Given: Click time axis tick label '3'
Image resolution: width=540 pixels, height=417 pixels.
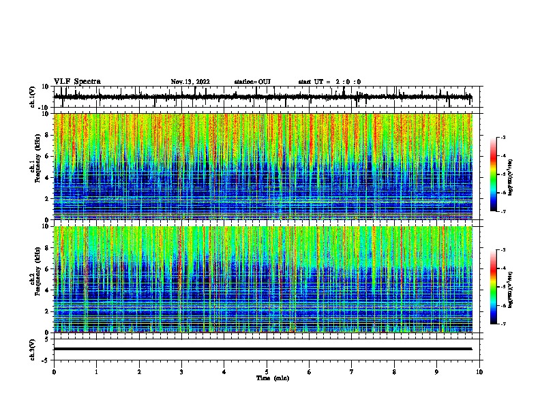Looking at the screenshot, I should point(181,372).
